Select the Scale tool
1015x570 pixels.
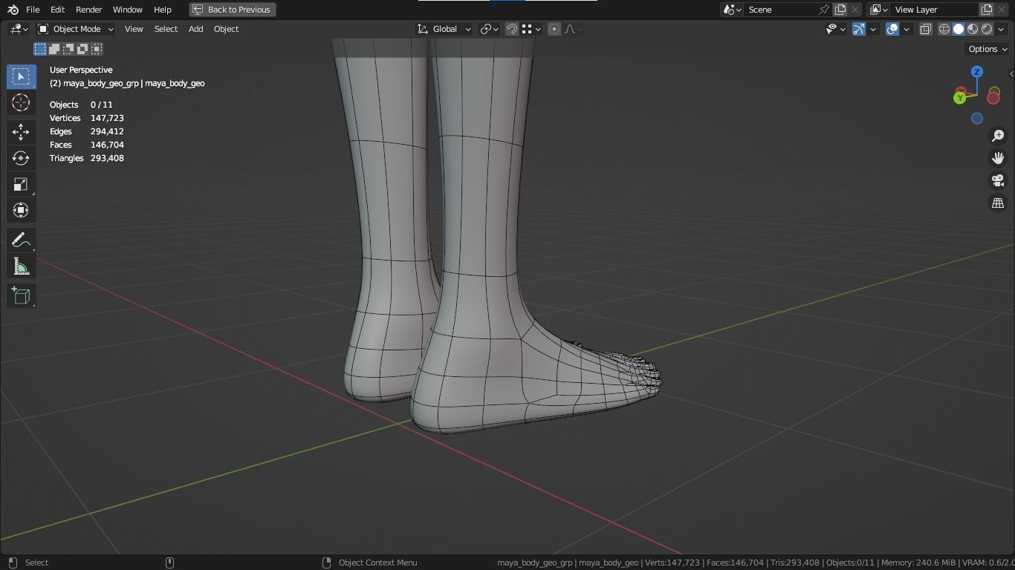[21, 184]
